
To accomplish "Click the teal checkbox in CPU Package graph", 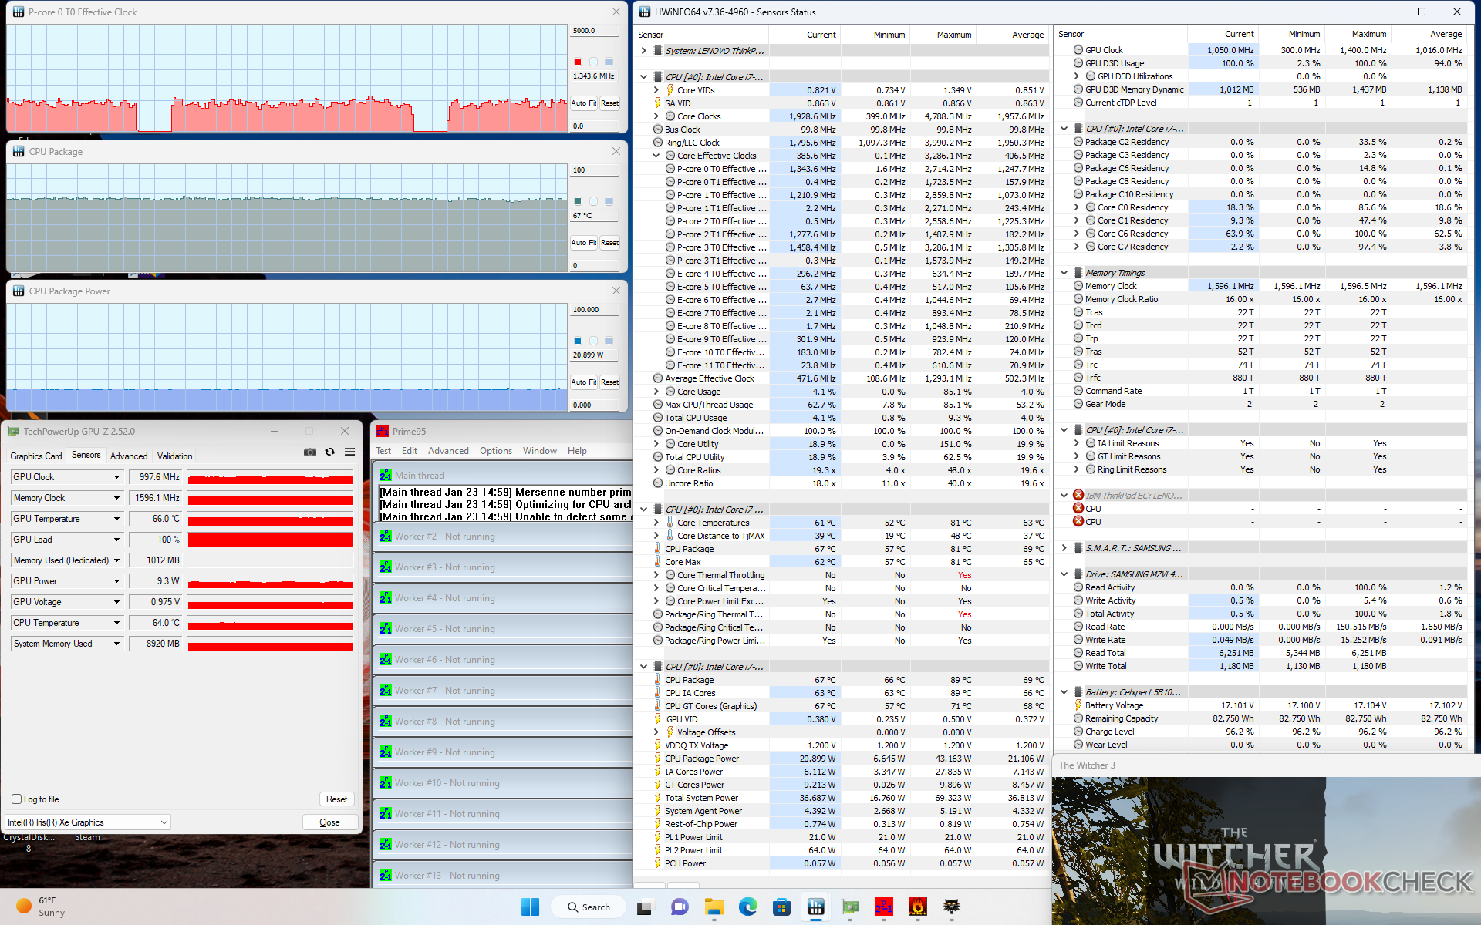I will [x=578, y=201].
